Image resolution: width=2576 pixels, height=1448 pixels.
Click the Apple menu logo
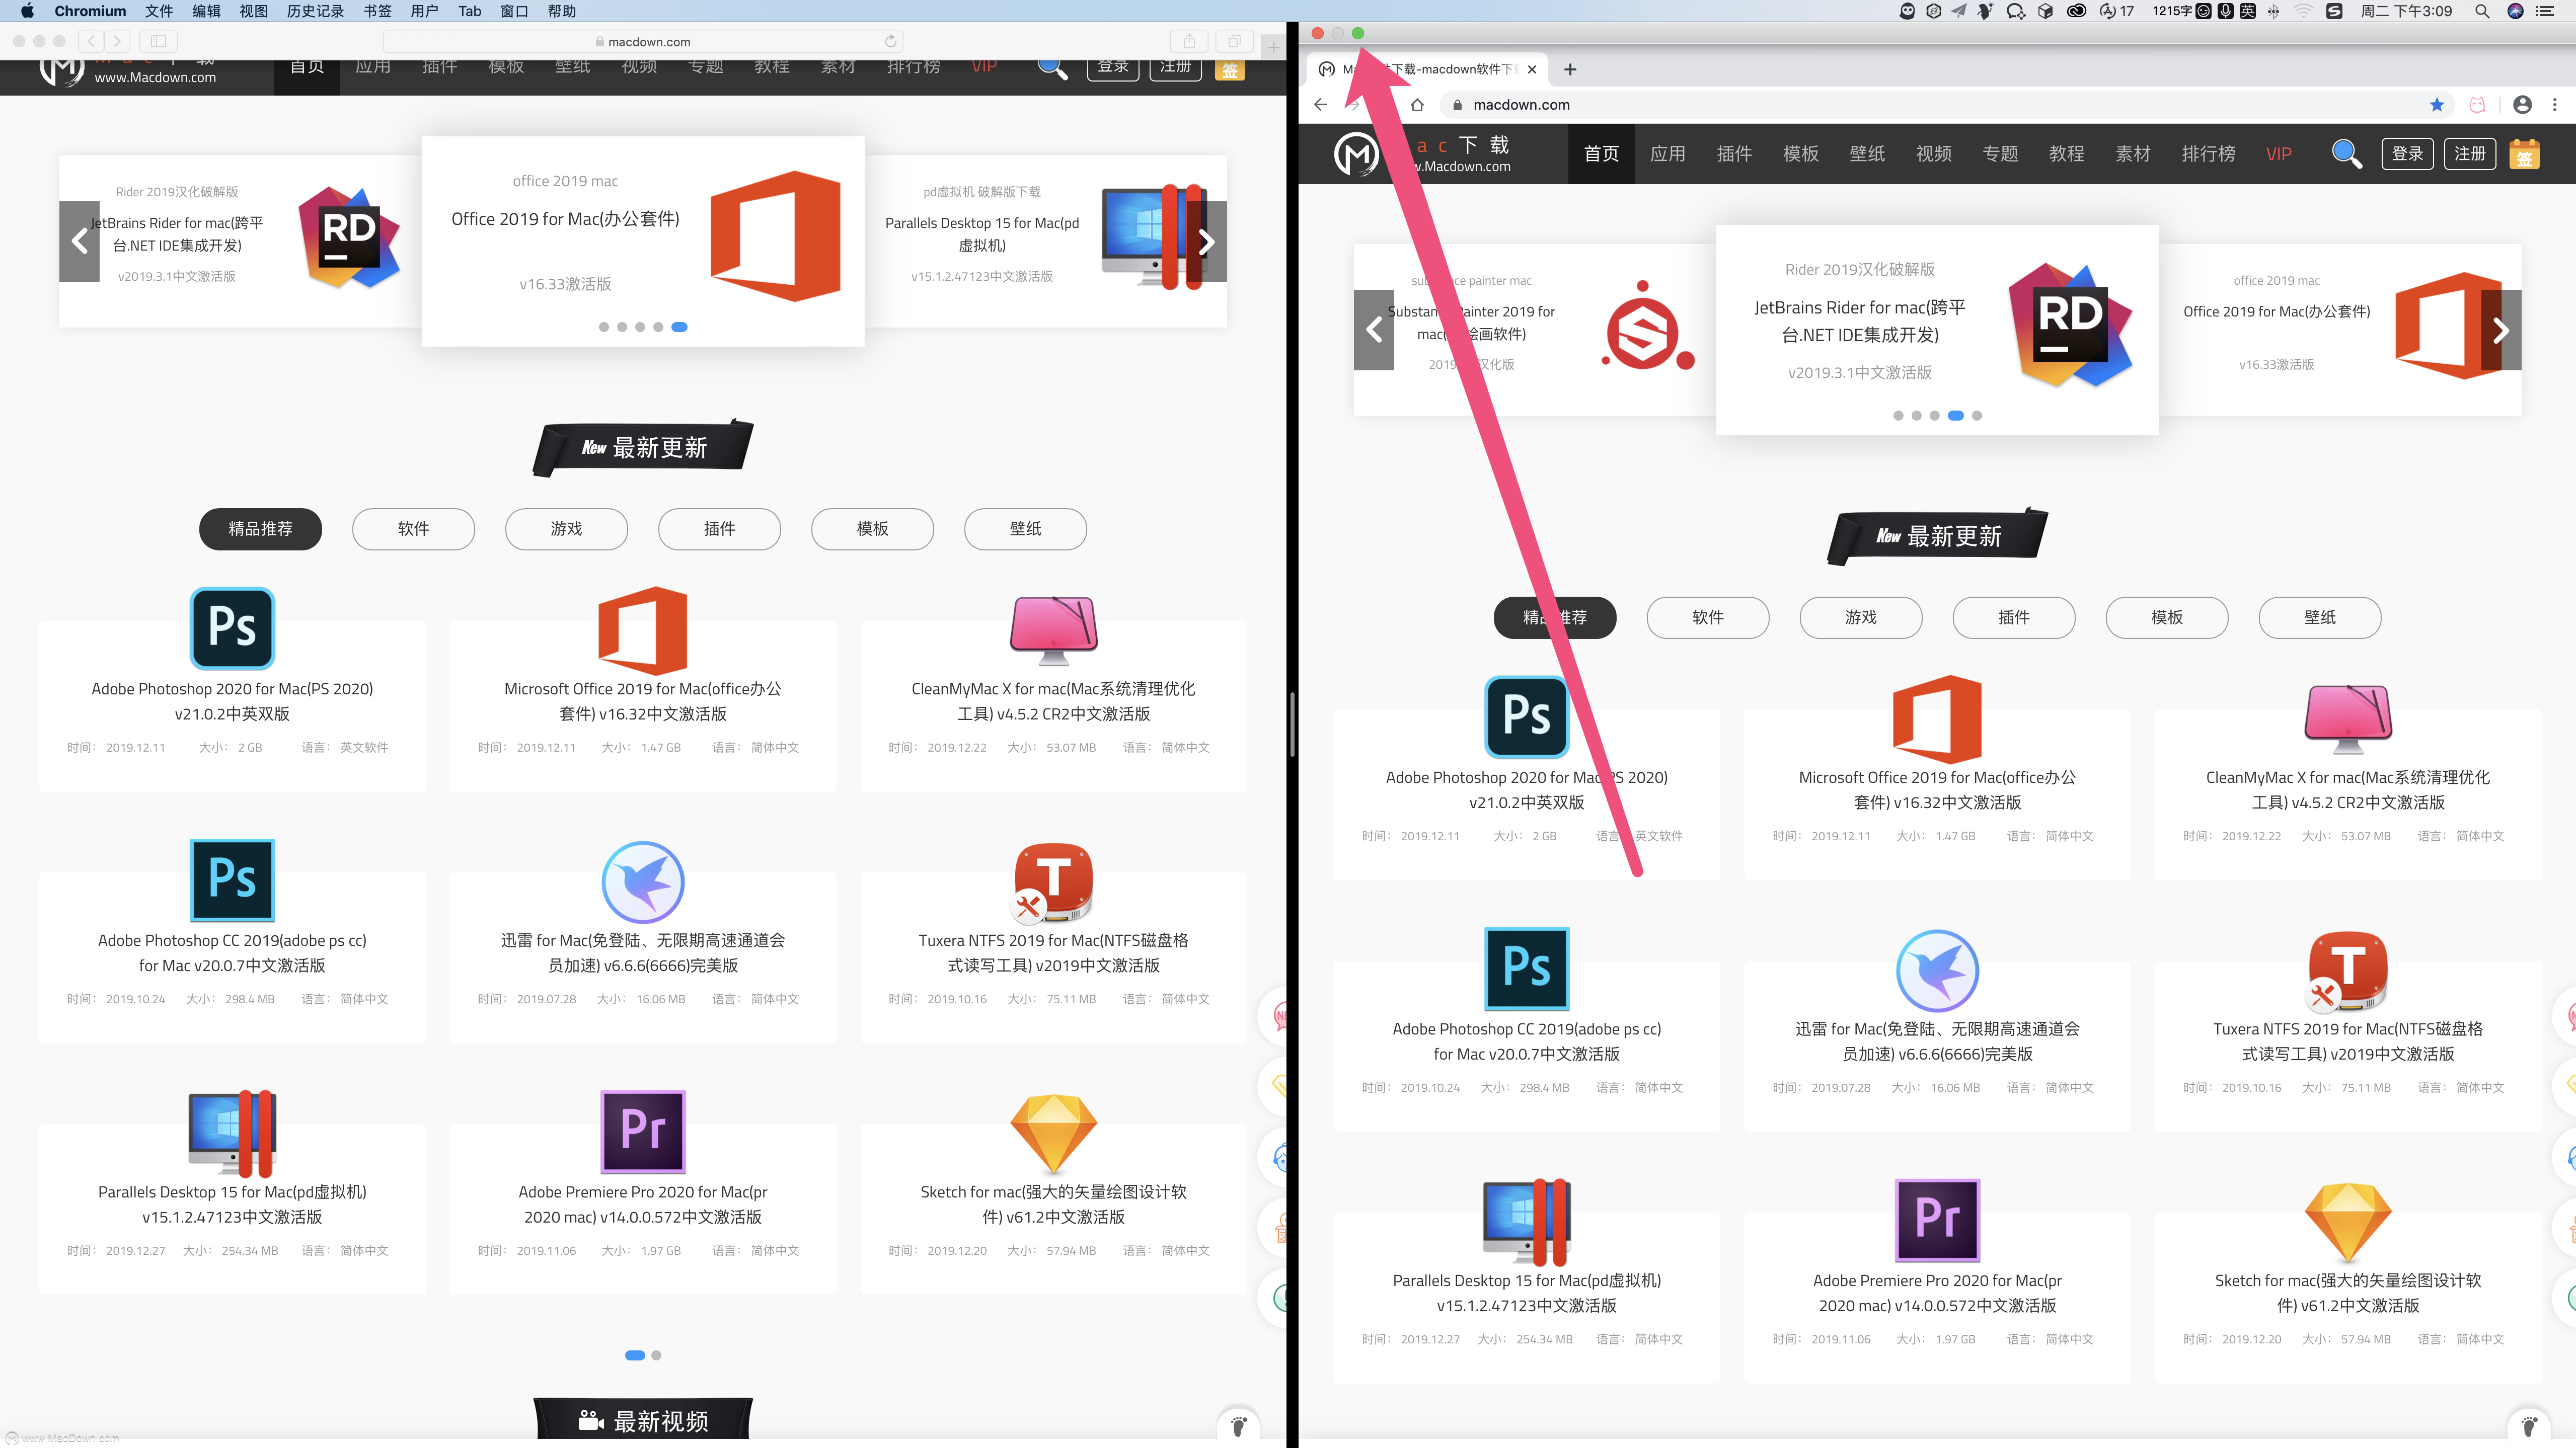[27, 11]
